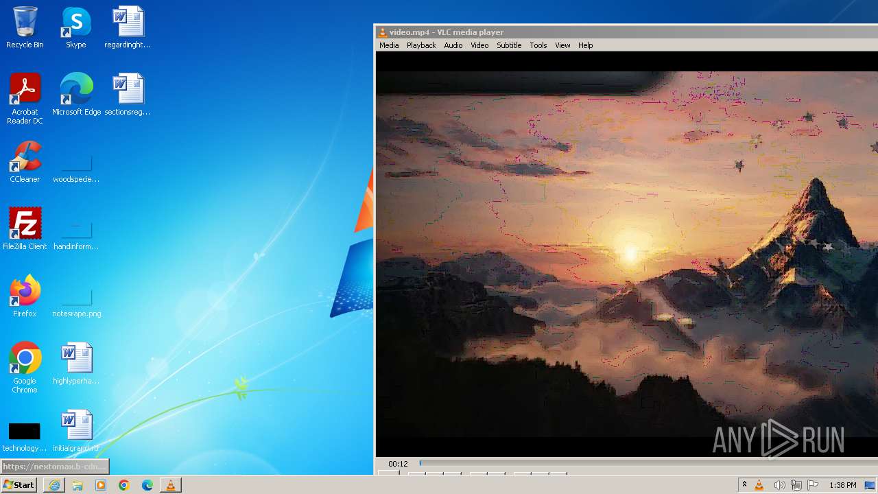
Task: Open the Recycle Bin desktop icon
Action: [25, 27]
